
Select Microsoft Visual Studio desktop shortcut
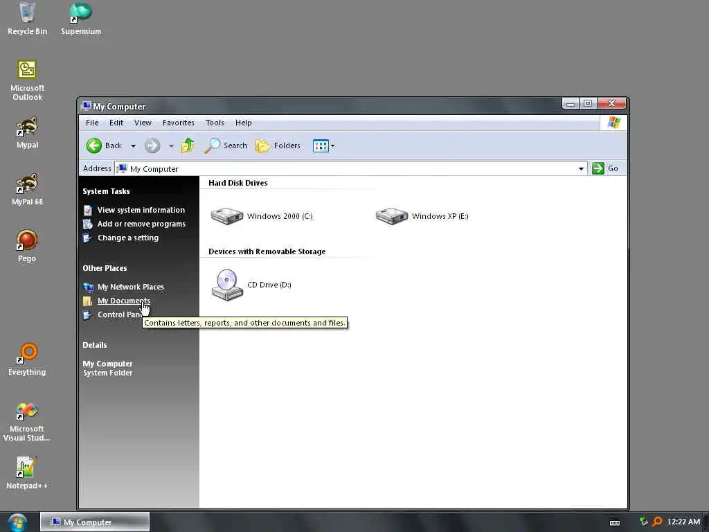point(27,422)
